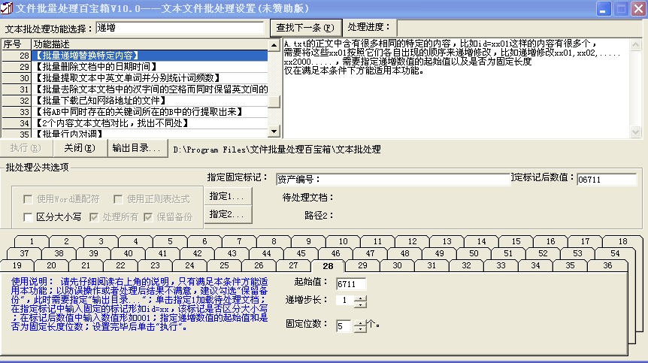This screenshot has width=648, height=363.
Task: Click the function list scroll-up arrow
Action: tap(274, 45)
